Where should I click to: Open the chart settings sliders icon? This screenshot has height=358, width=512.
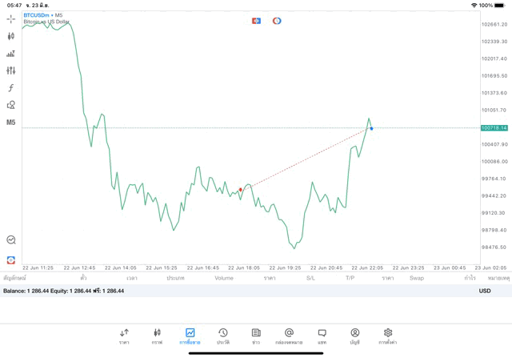(11, 70)
